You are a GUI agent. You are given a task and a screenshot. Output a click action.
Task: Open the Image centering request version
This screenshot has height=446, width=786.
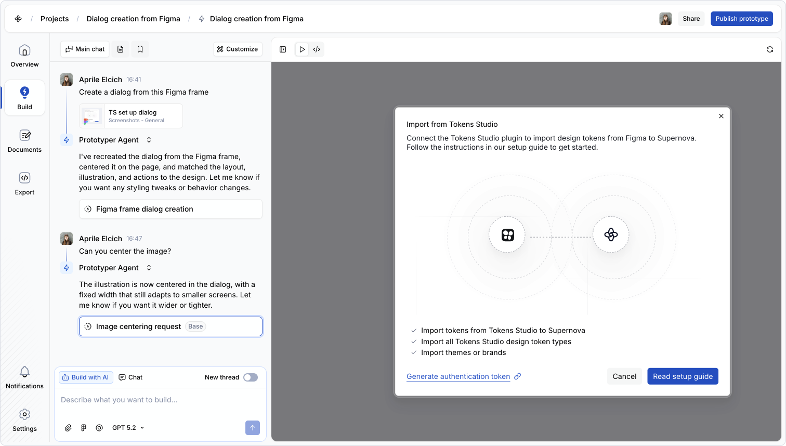coord(171,326)
